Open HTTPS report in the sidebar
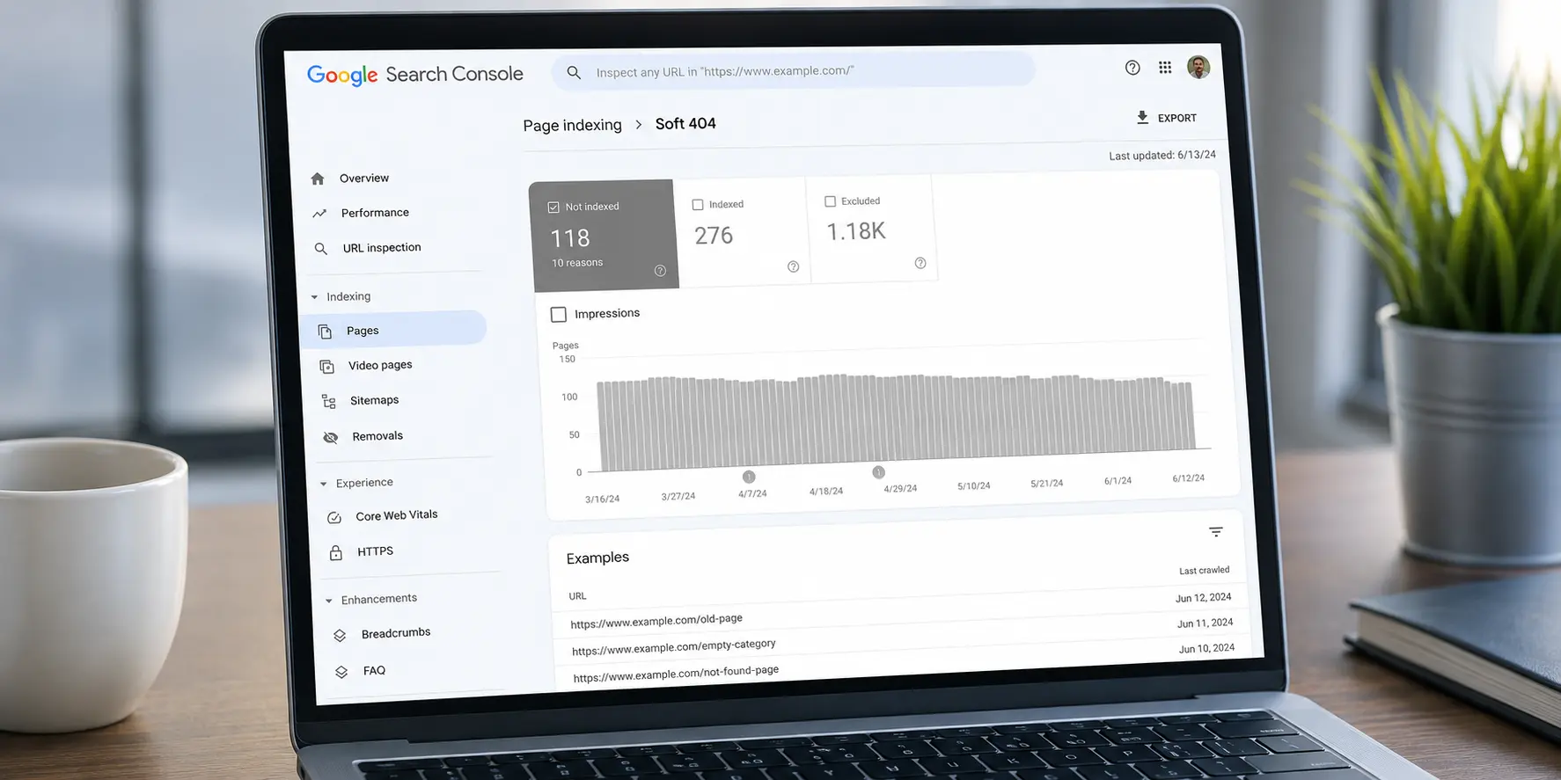 375,551
